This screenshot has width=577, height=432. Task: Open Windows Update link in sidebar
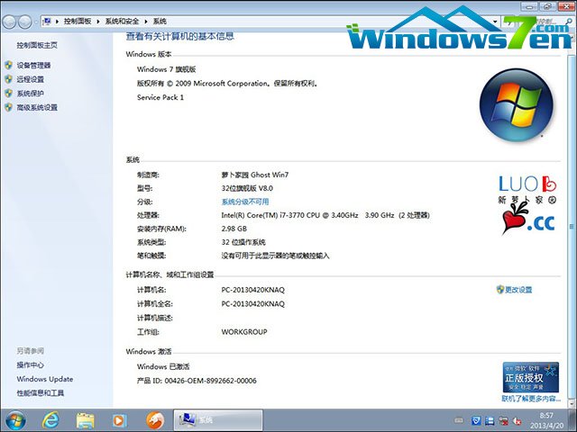[x=45, y=379]
